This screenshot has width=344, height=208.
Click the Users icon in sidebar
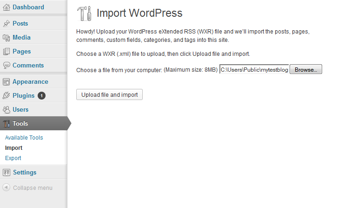click(x=7, y=110)
